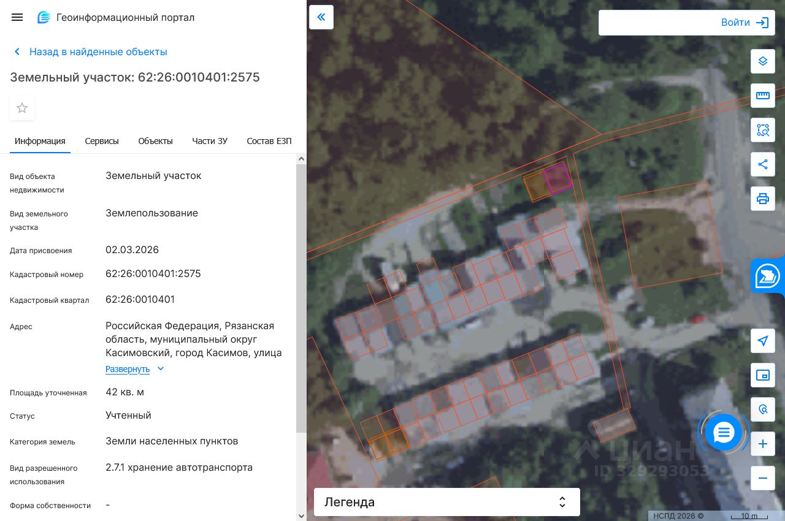
Task: Select the ruler measurement tool
Action: point(763,96)
